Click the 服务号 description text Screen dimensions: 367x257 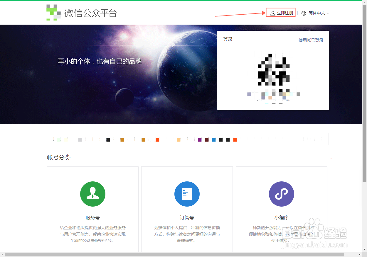[x=93, y=234]
